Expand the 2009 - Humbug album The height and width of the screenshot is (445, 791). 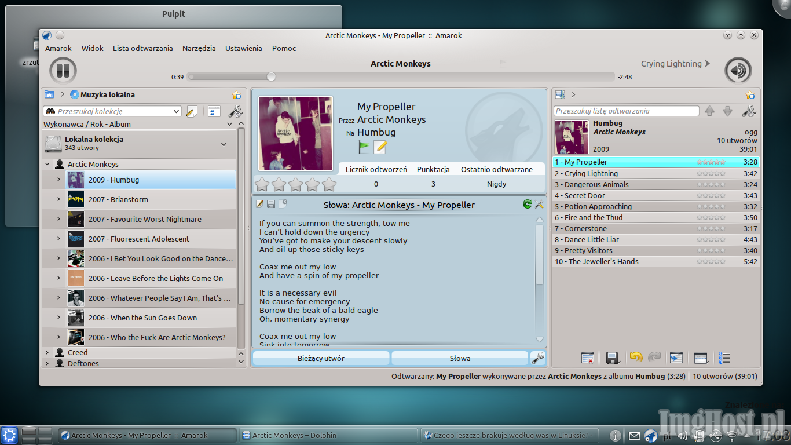click(x=58, y=180)
